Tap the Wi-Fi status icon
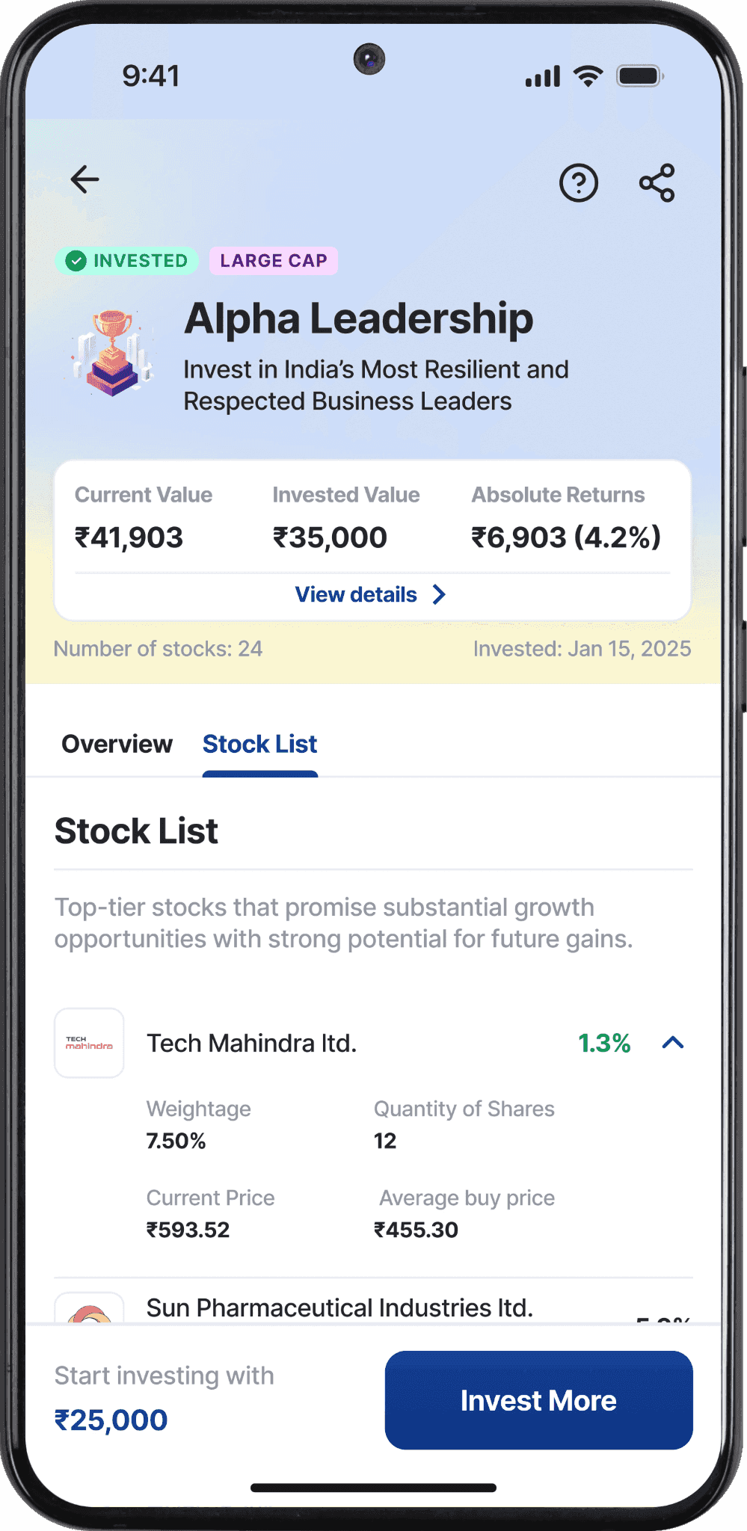 click(x=588, y=76)
